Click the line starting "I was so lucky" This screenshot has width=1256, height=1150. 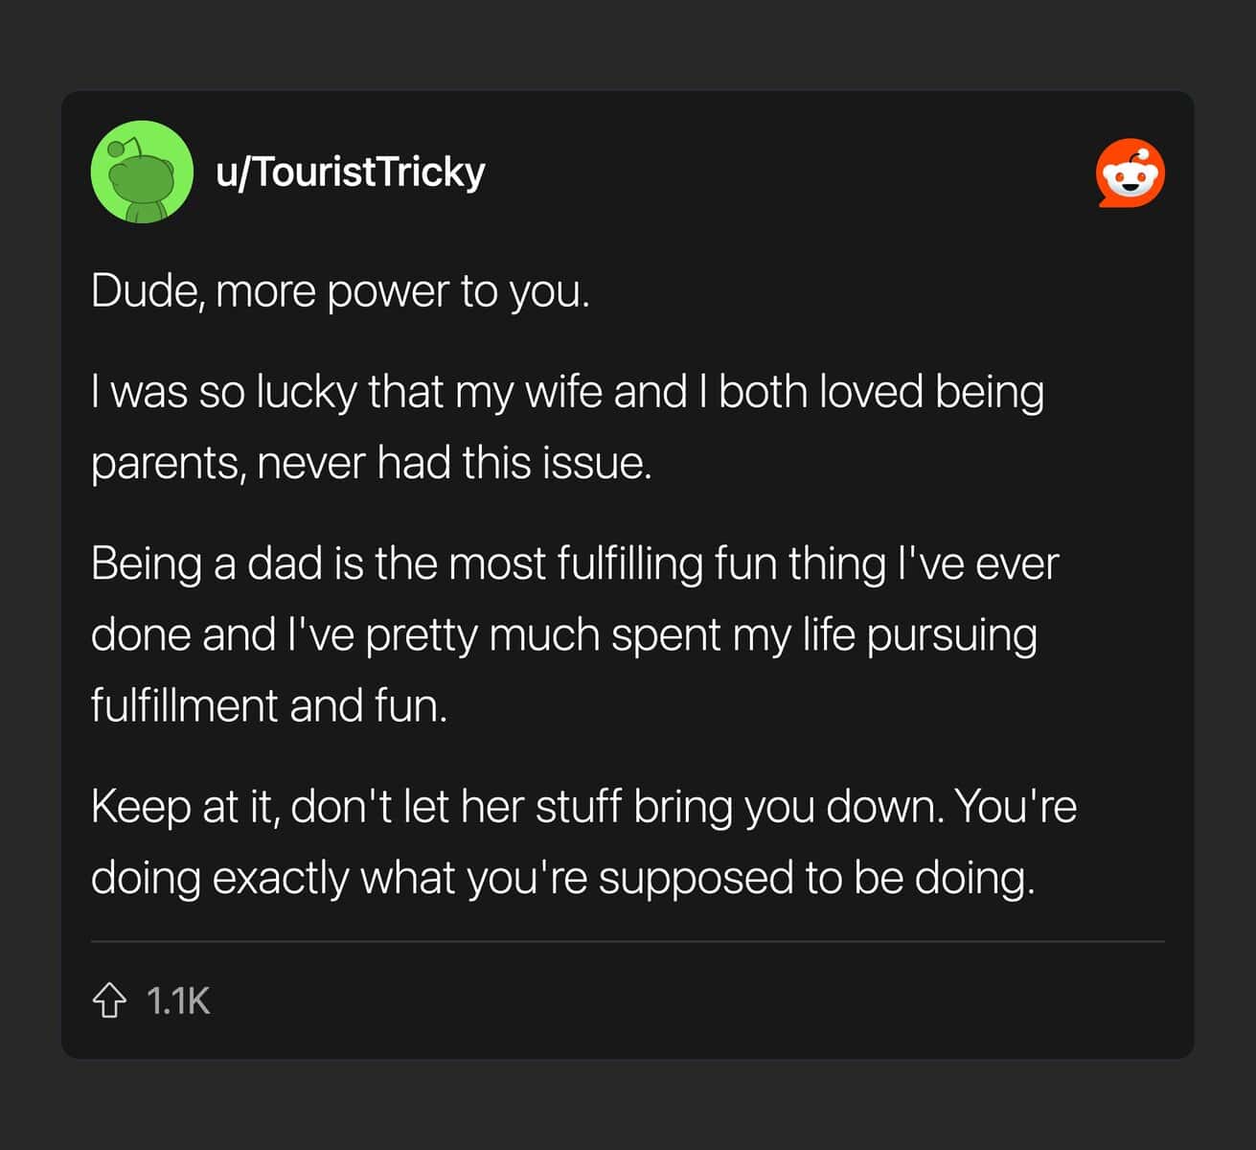pyautogui.click(x=567, y=393)
